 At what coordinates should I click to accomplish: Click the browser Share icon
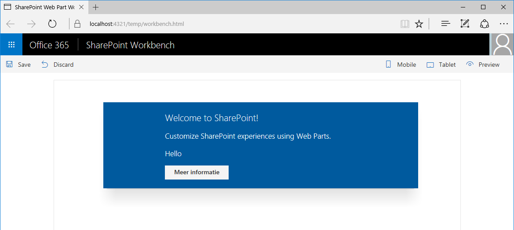(x=484, y=24)
